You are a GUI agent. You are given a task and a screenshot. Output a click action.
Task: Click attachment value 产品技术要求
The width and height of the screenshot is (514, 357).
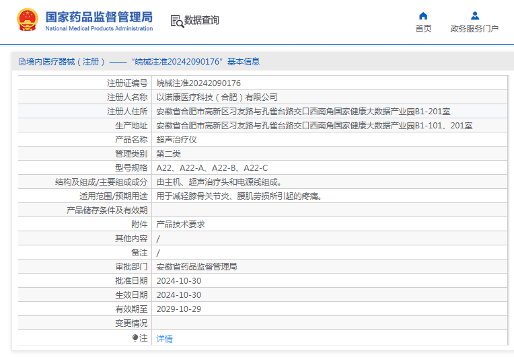(x=180, y=225)
